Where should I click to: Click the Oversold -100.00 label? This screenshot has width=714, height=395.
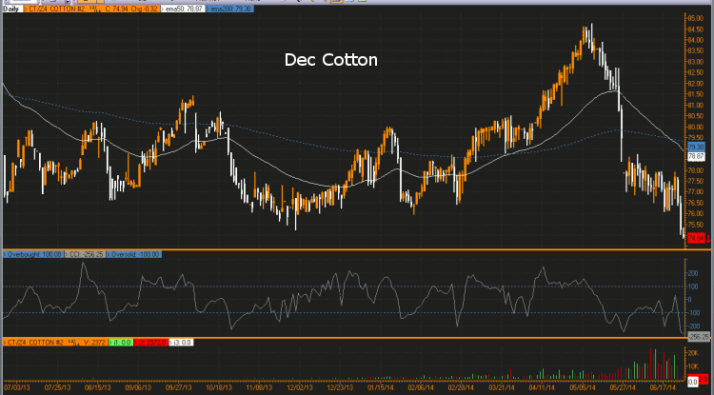click(x=134, y=254)
